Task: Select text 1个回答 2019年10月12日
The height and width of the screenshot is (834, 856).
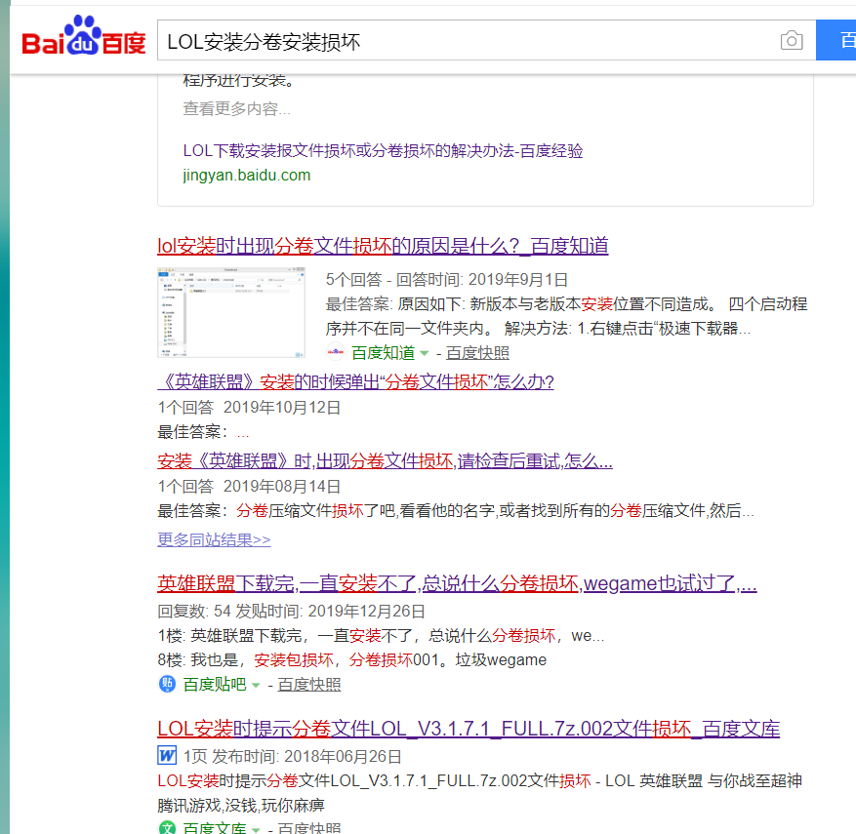Action: pyautogui.click(x=249, y=408)
